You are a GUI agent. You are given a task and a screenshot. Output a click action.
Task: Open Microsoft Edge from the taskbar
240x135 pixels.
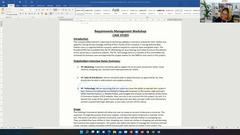tap(109, 132)
